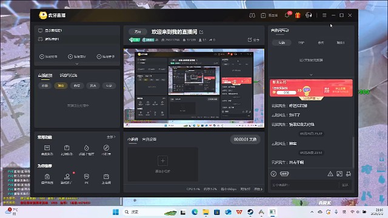The width and height of the screenshot is (388, 218).
Task: Expand the chevron above the red banner
Action: pyautogui.click(x=311, y=74)
